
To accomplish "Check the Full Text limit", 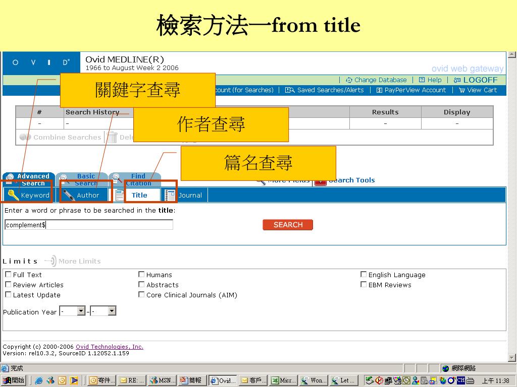I will pos(8,274).
